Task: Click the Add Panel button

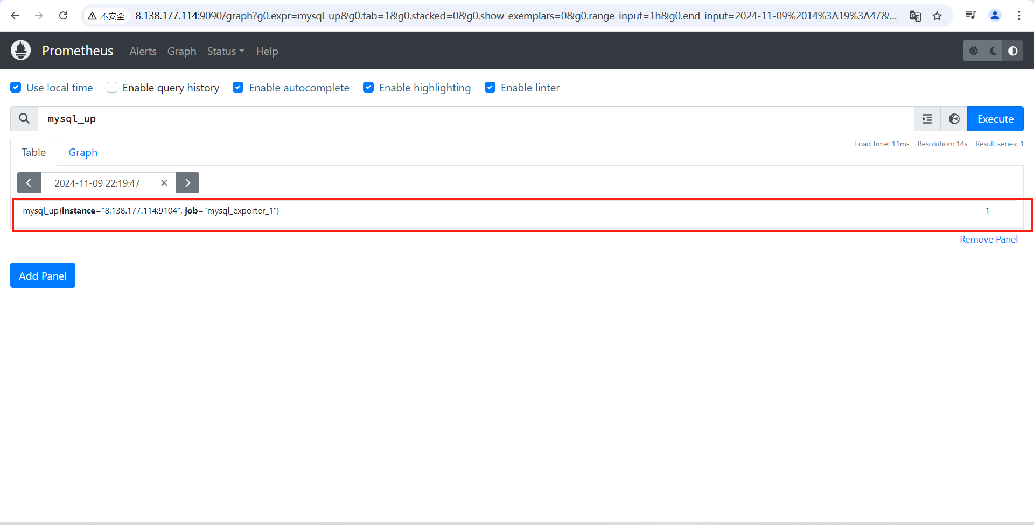Action: (x=43, y=275)
